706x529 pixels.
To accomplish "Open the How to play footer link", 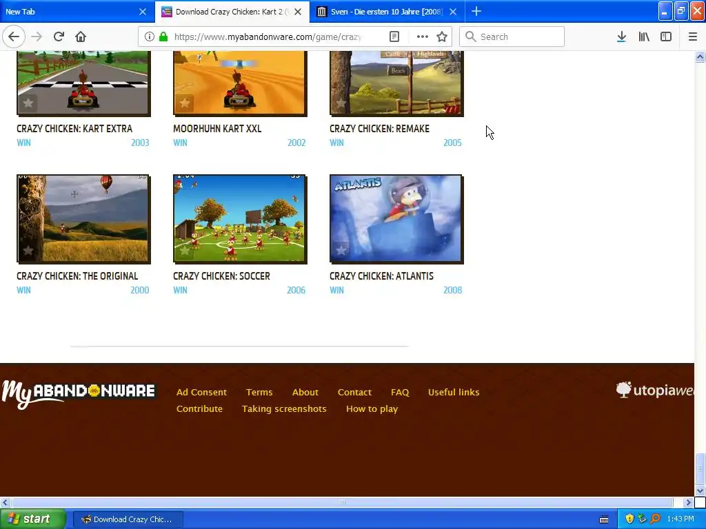I will pyautogui.click(x=372, y=409).
